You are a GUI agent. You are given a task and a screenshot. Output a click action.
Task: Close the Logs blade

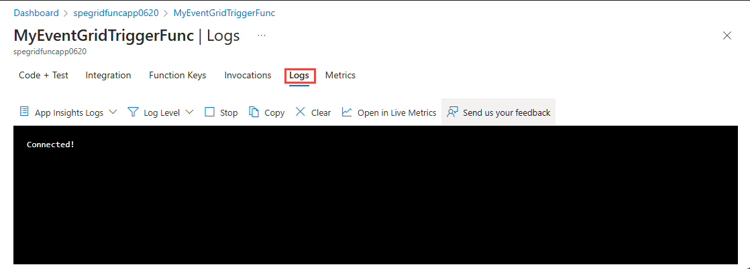727,35
